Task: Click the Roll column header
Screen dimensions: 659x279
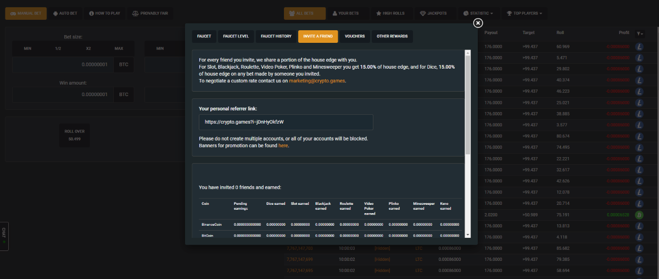Action: click(x=560, y=32)
